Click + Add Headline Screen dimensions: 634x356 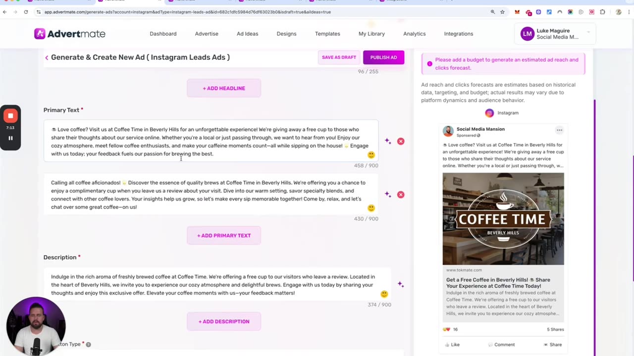click(224, 88)
